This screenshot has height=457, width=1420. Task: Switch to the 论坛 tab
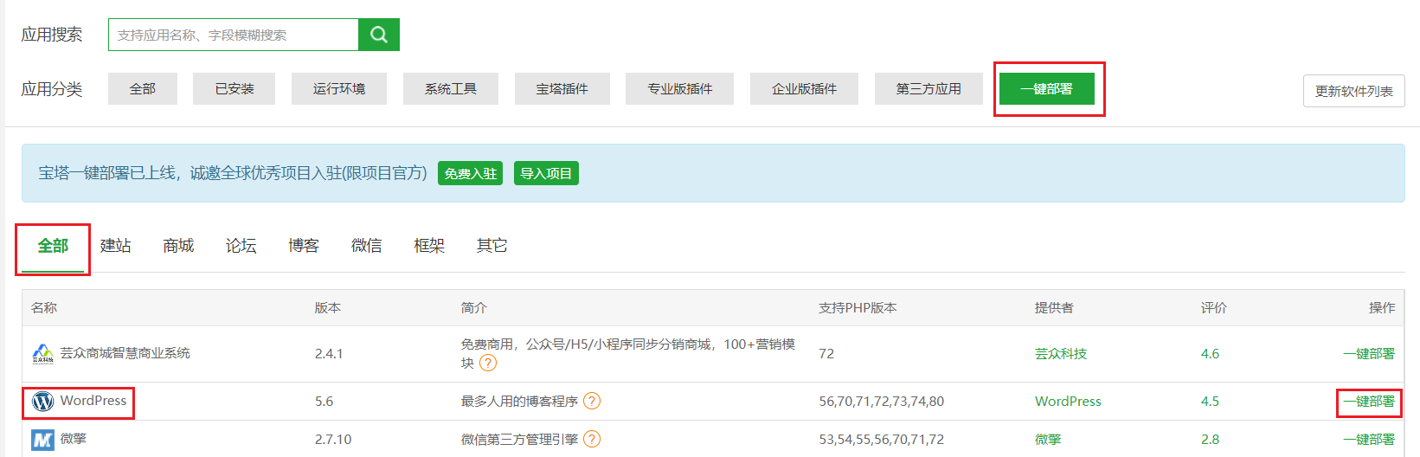[241, 246]
